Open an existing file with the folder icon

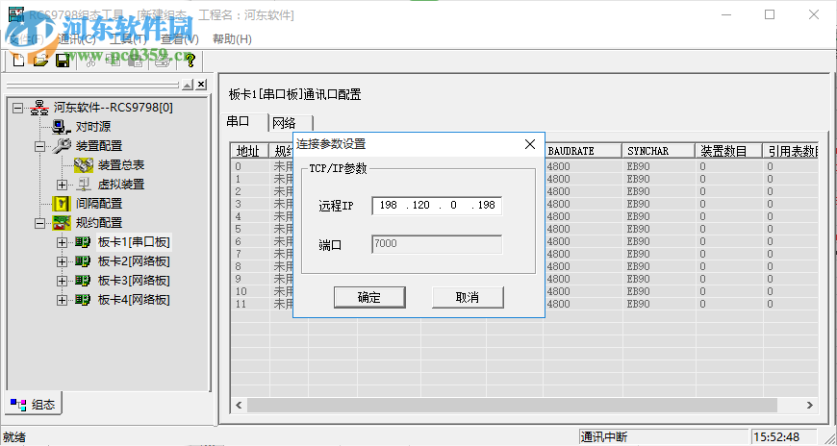click(x=40, y=61)
